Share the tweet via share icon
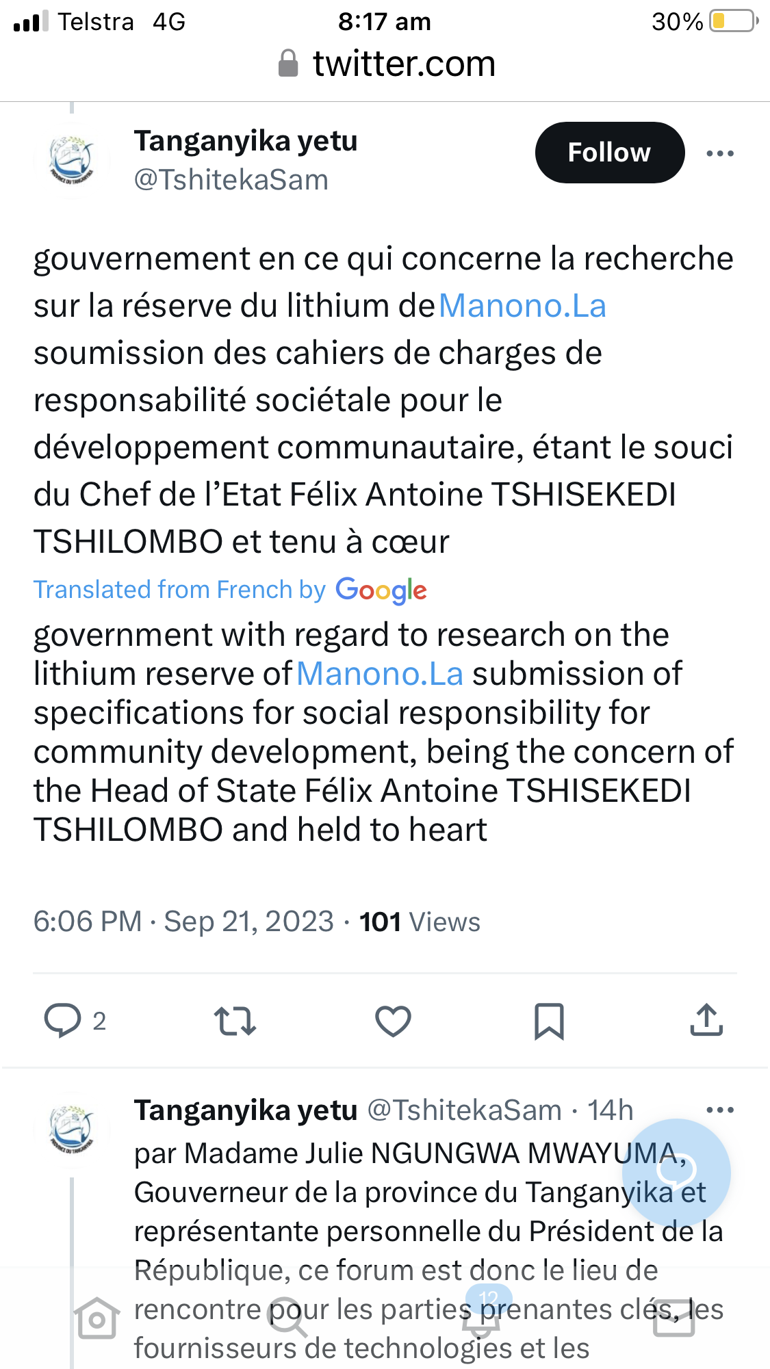The image size is (770, 1369). (x=706, y=1020)
